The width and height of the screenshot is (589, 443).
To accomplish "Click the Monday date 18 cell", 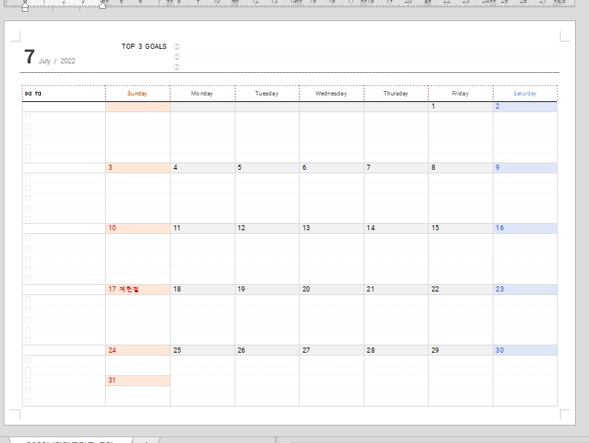I will click(x=203, y=289).
